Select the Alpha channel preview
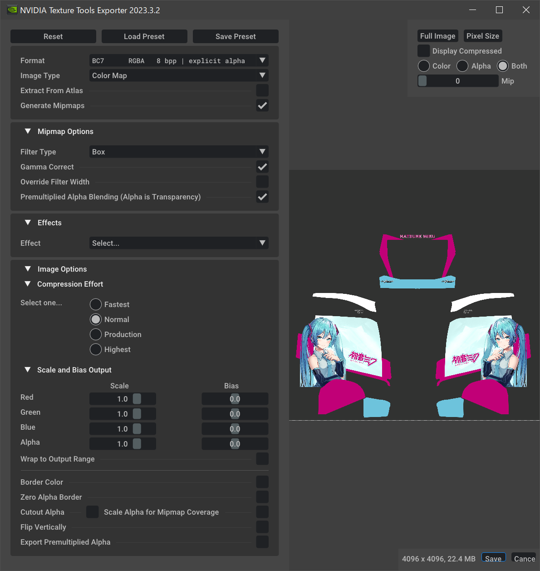Viewport: 540px width, 571px height. tap(462, 66)
